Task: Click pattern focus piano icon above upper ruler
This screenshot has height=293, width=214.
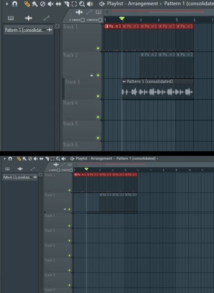Action: point(98,12)
